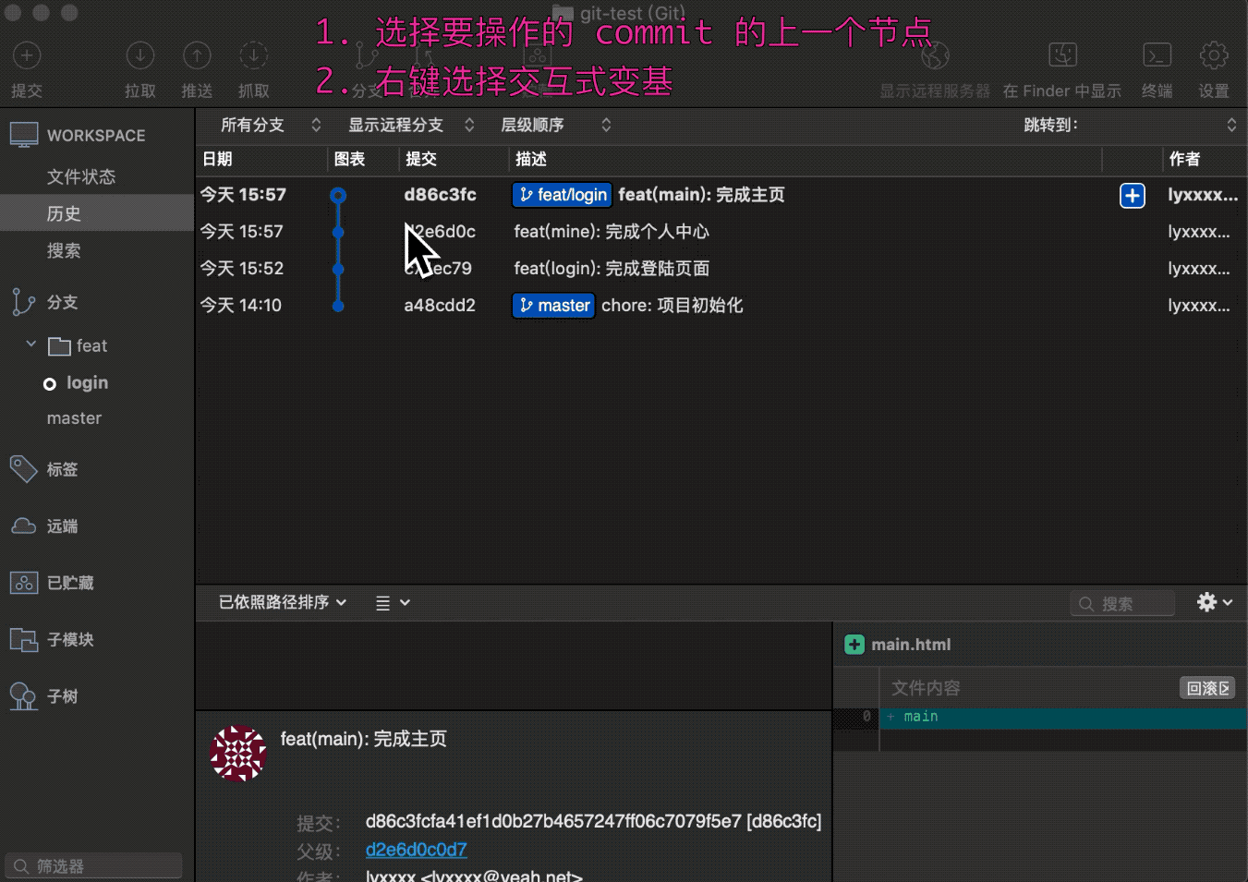Collapse the feat folder chevron
Viewport: 1248px width, 882px height.
click(x=31, y=344)
